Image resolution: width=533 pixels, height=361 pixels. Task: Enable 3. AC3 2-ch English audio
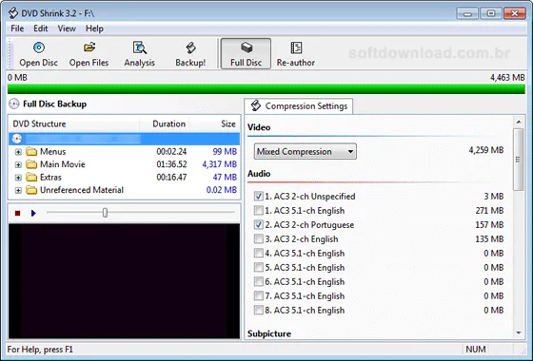258,238
